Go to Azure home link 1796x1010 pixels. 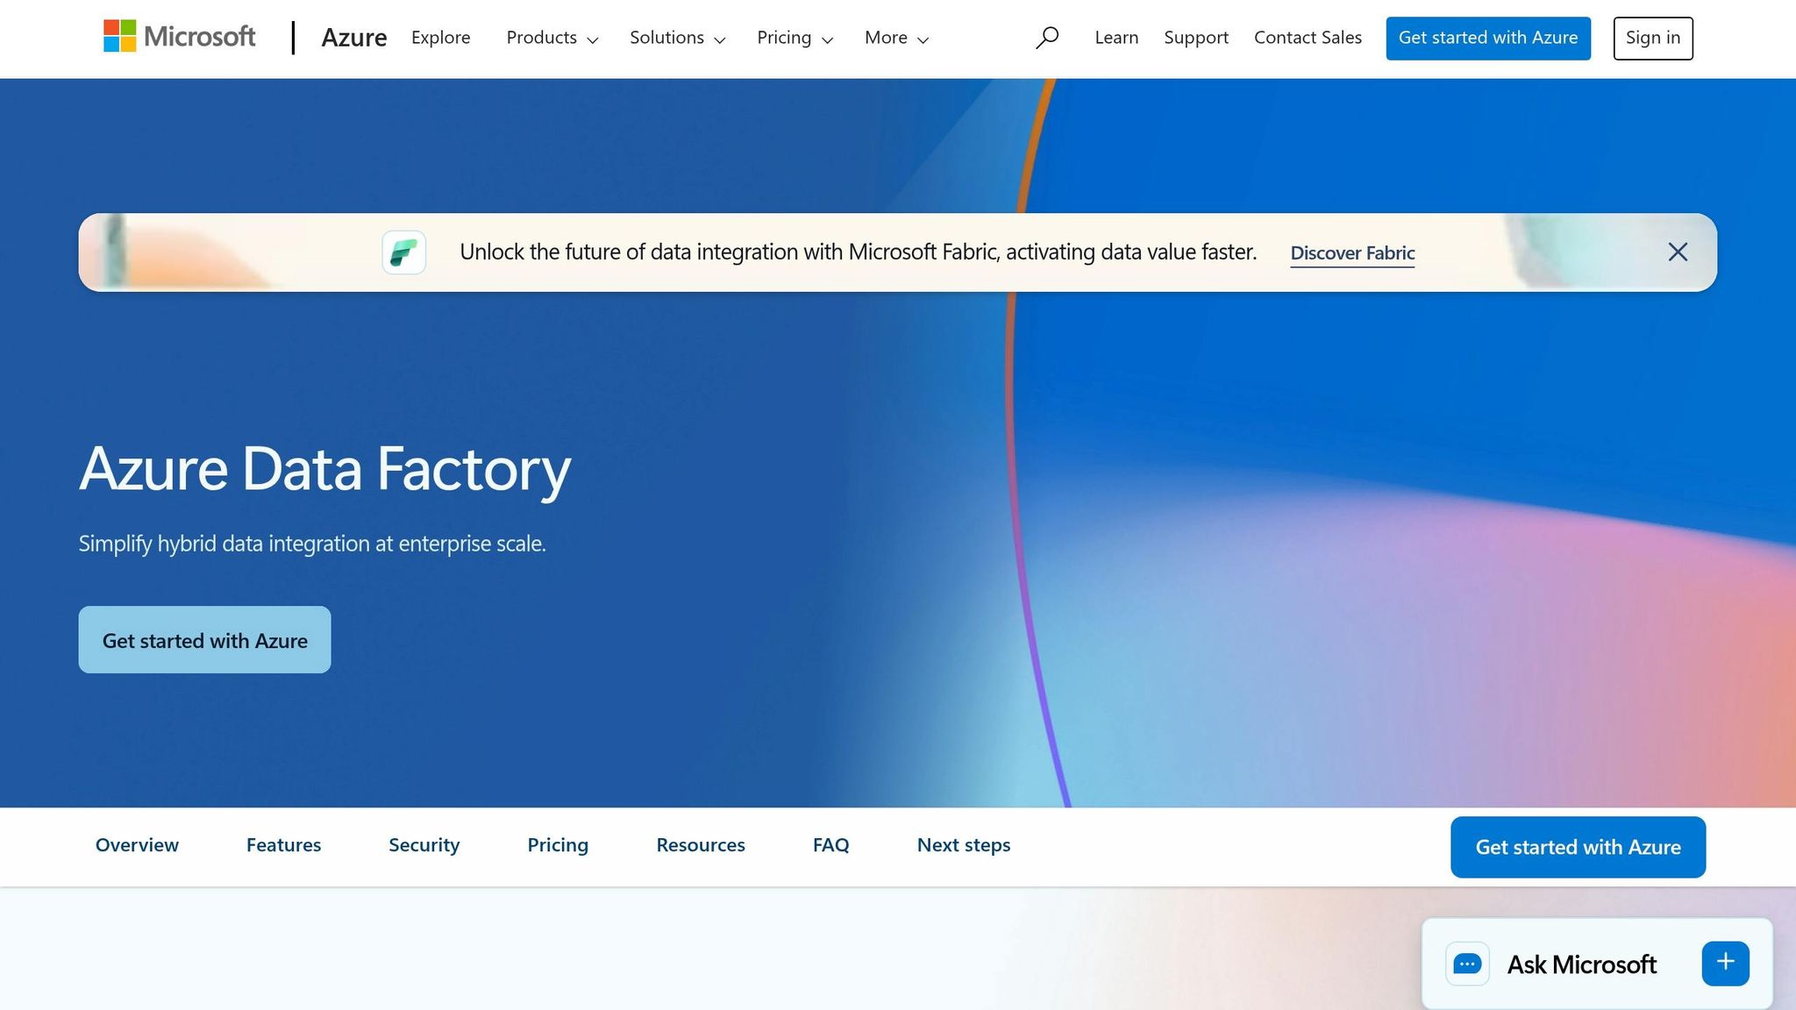(354, 38)
